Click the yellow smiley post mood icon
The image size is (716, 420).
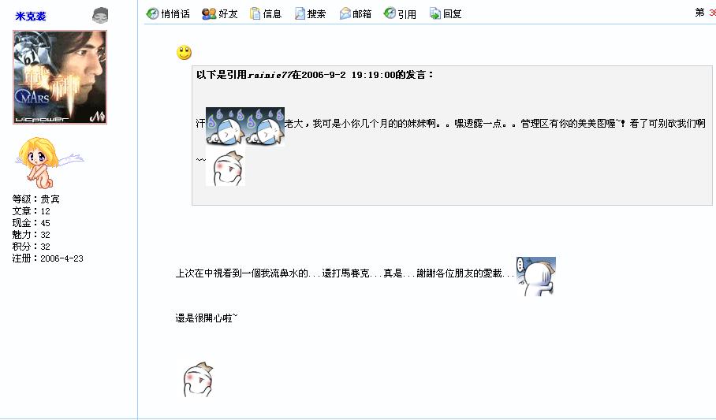click(x=184, y=53)
